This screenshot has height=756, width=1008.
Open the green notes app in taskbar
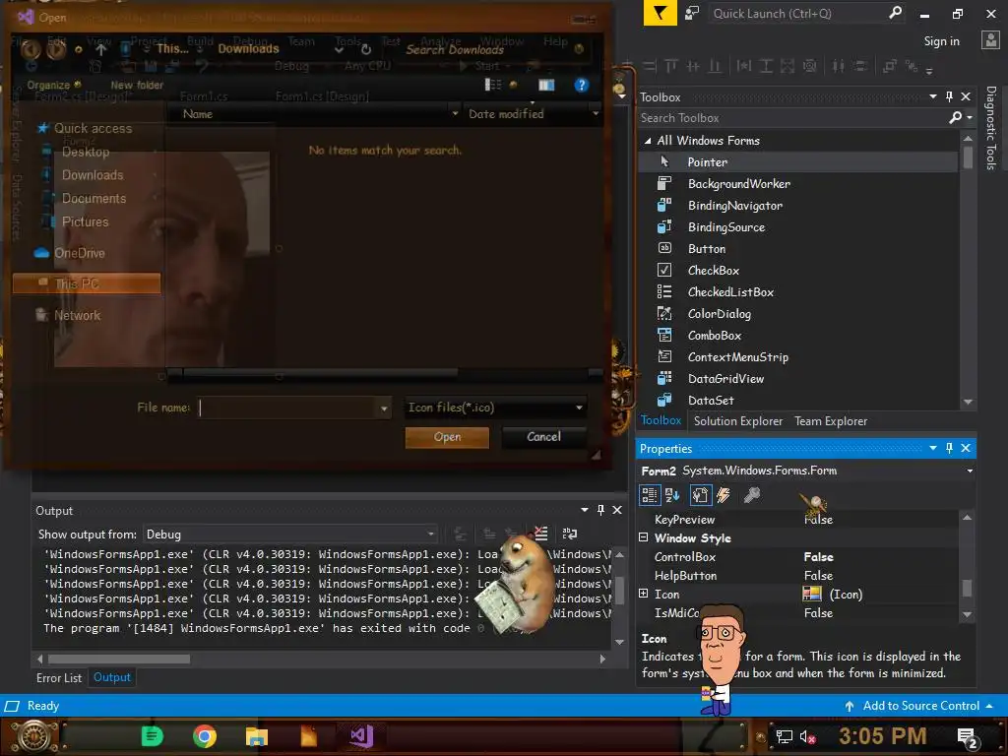pos(153,736)
